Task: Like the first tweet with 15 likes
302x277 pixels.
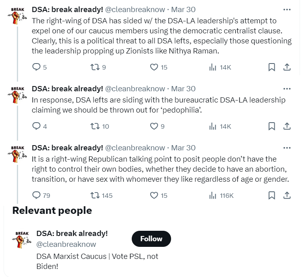Action: tap(154, 68)
